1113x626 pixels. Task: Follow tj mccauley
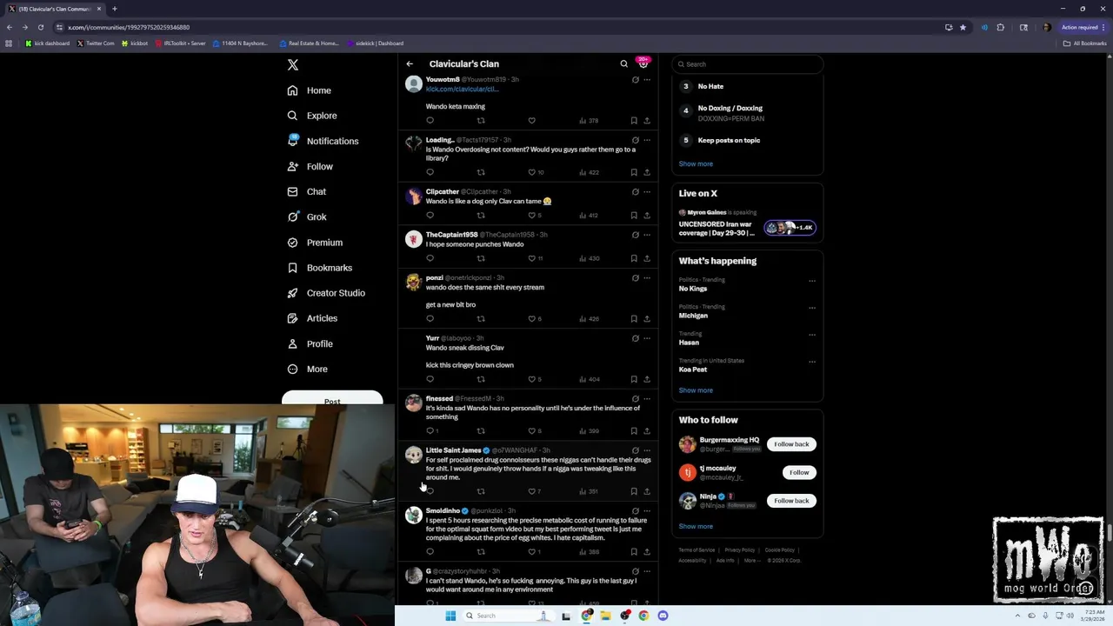(799, 472)
